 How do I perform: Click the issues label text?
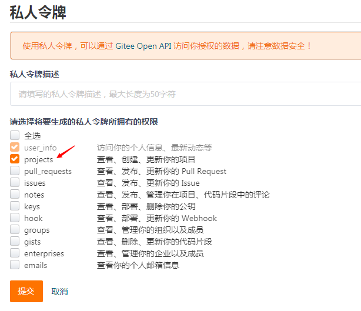pyautogui.click(x=35, y=183)
